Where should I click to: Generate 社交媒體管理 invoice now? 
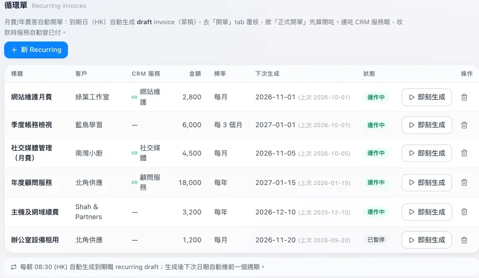coord(427,153)
